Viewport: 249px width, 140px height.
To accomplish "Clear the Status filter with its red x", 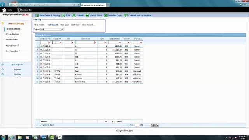I will point(141,43).
